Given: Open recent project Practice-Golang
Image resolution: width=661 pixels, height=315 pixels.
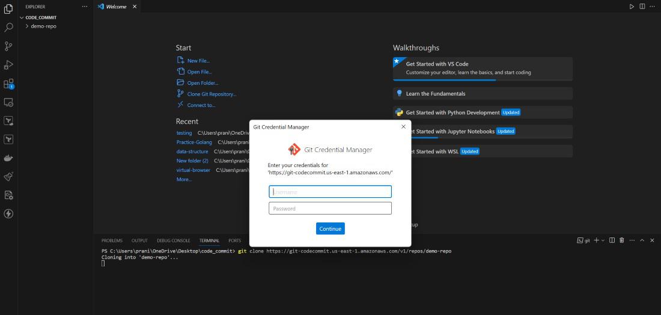Looking at the screenshot, I should coord(194,142).
